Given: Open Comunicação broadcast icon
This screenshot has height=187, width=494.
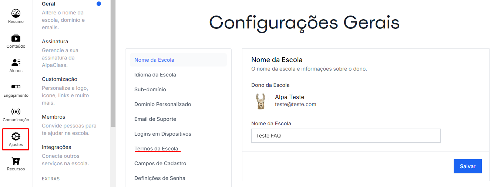Looking at the screenshot, I should pyautogui.click(x=16, y=112).
